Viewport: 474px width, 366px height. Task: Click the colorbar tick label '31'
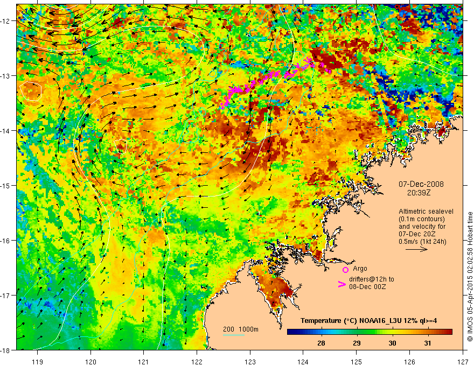tap(428, 343)
